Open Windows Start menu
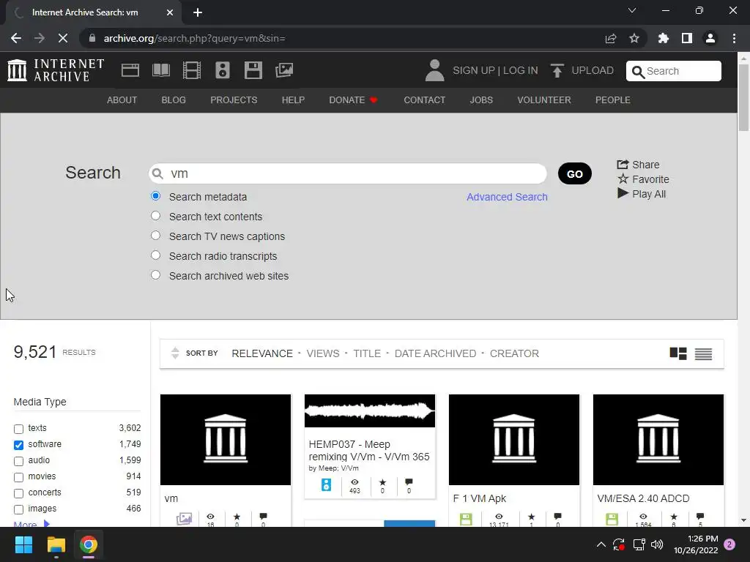Image resolution: width=750 pixels, height=562 pixels. (23, 544)
